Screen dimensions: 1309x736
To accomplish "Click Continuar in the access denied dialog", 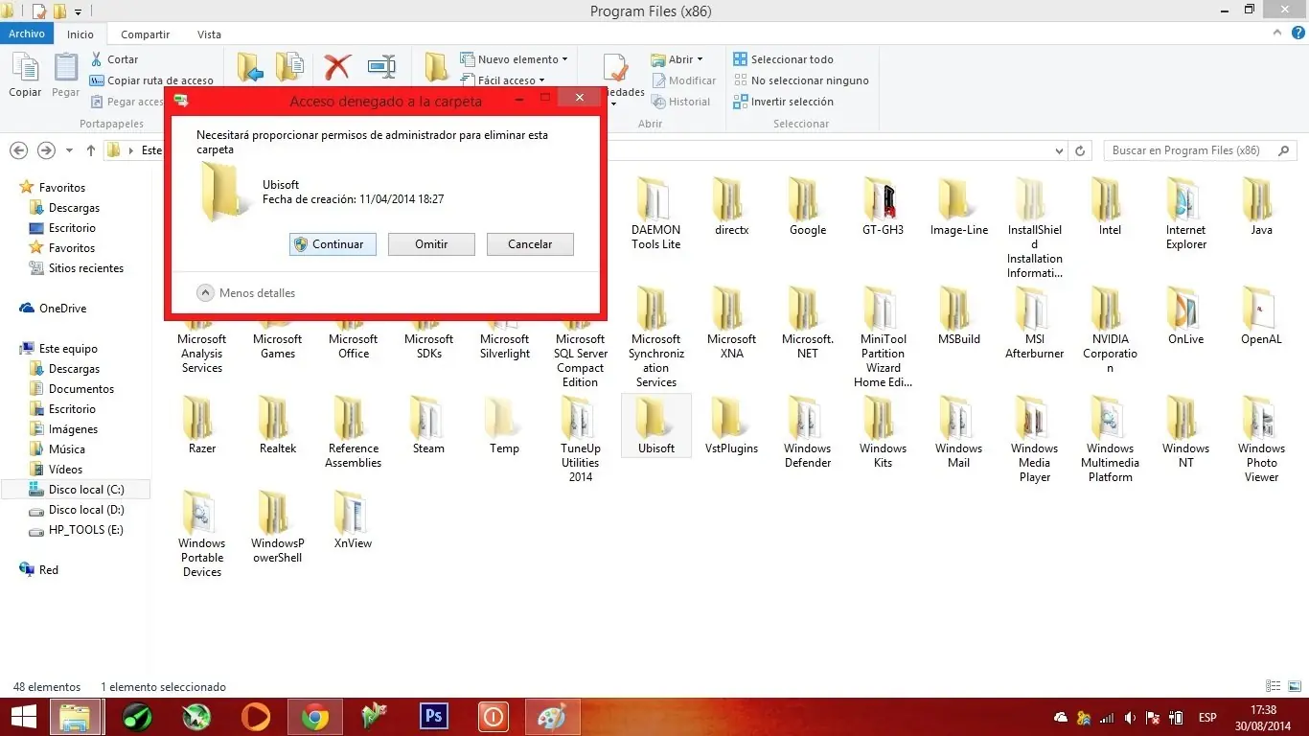I will point(333,244).
